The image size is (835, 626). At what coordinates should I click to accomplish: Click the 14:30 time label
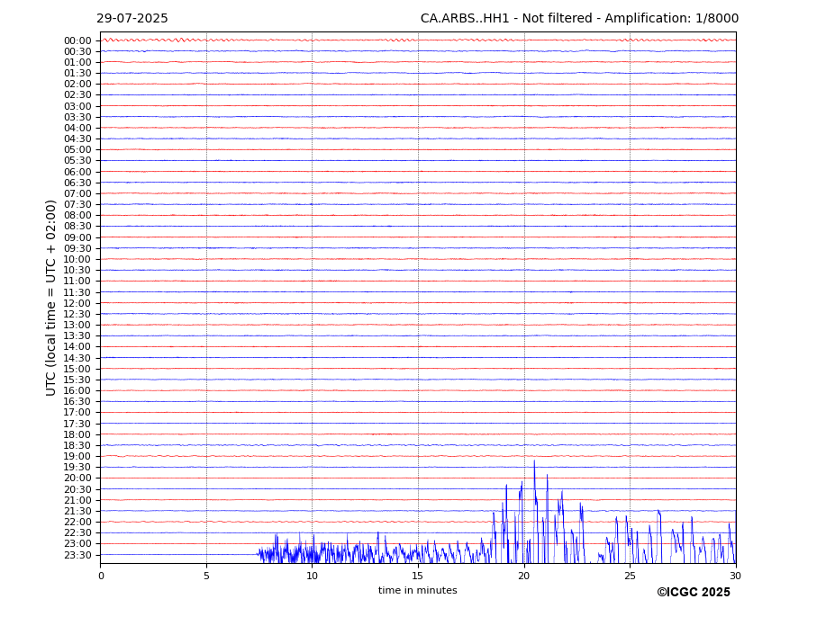[x=77, y=358]
